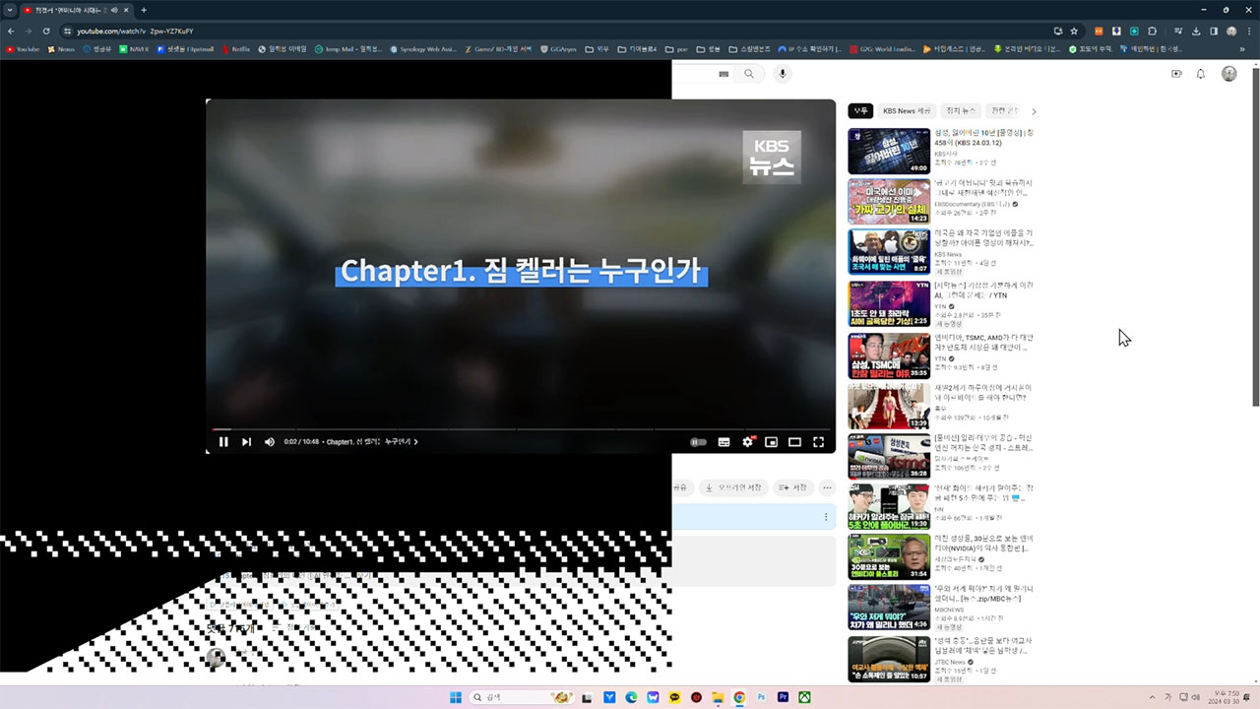Open Chrome three-dot menu
1260x709 pixels.
pos(1248,31)
